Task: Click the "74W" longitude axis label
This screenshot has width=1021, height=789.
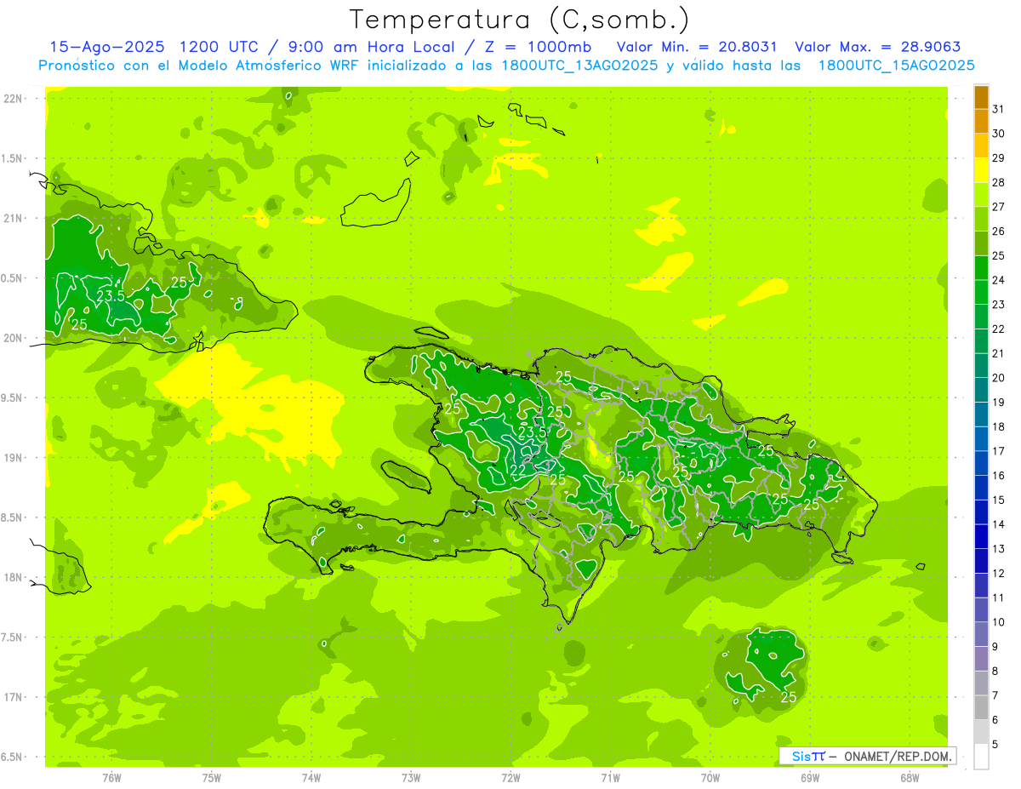Action: tap(311, 778)
